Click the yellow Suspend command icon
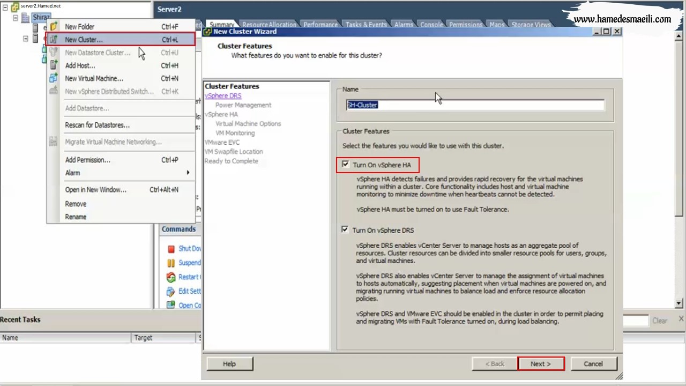This screenshot has height=386, width=686. (x=171, y=263)
